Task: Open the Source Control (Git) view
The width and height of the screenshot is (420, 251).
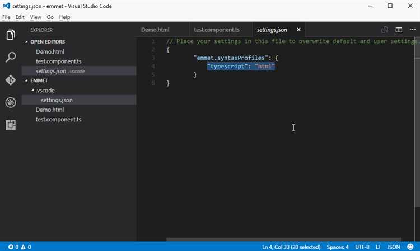Action: click(x=11, y=80)
